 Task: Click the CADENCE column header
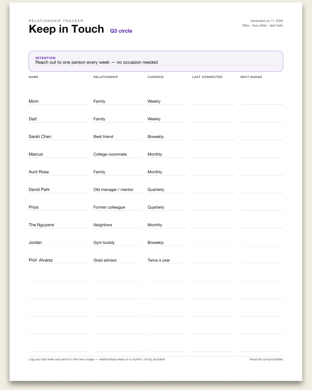point(155,77)
